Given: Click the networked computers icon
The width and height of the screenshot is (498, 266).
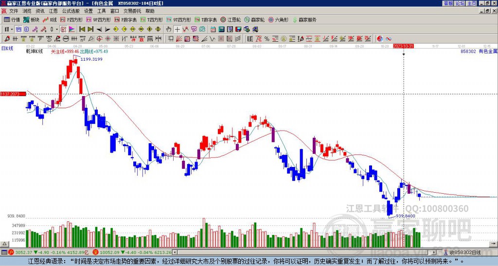Looking at the screenshot, I should click(x=255, y=30).
